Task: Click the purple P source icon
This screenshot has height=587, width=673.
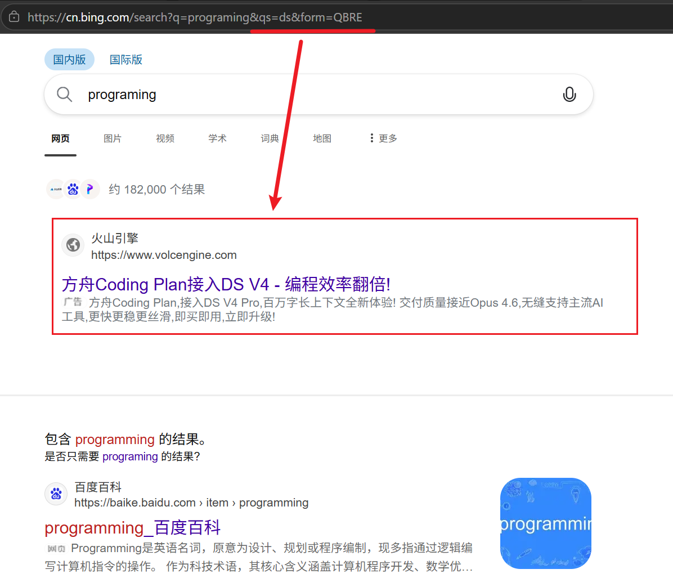Action: pos(90,189)
